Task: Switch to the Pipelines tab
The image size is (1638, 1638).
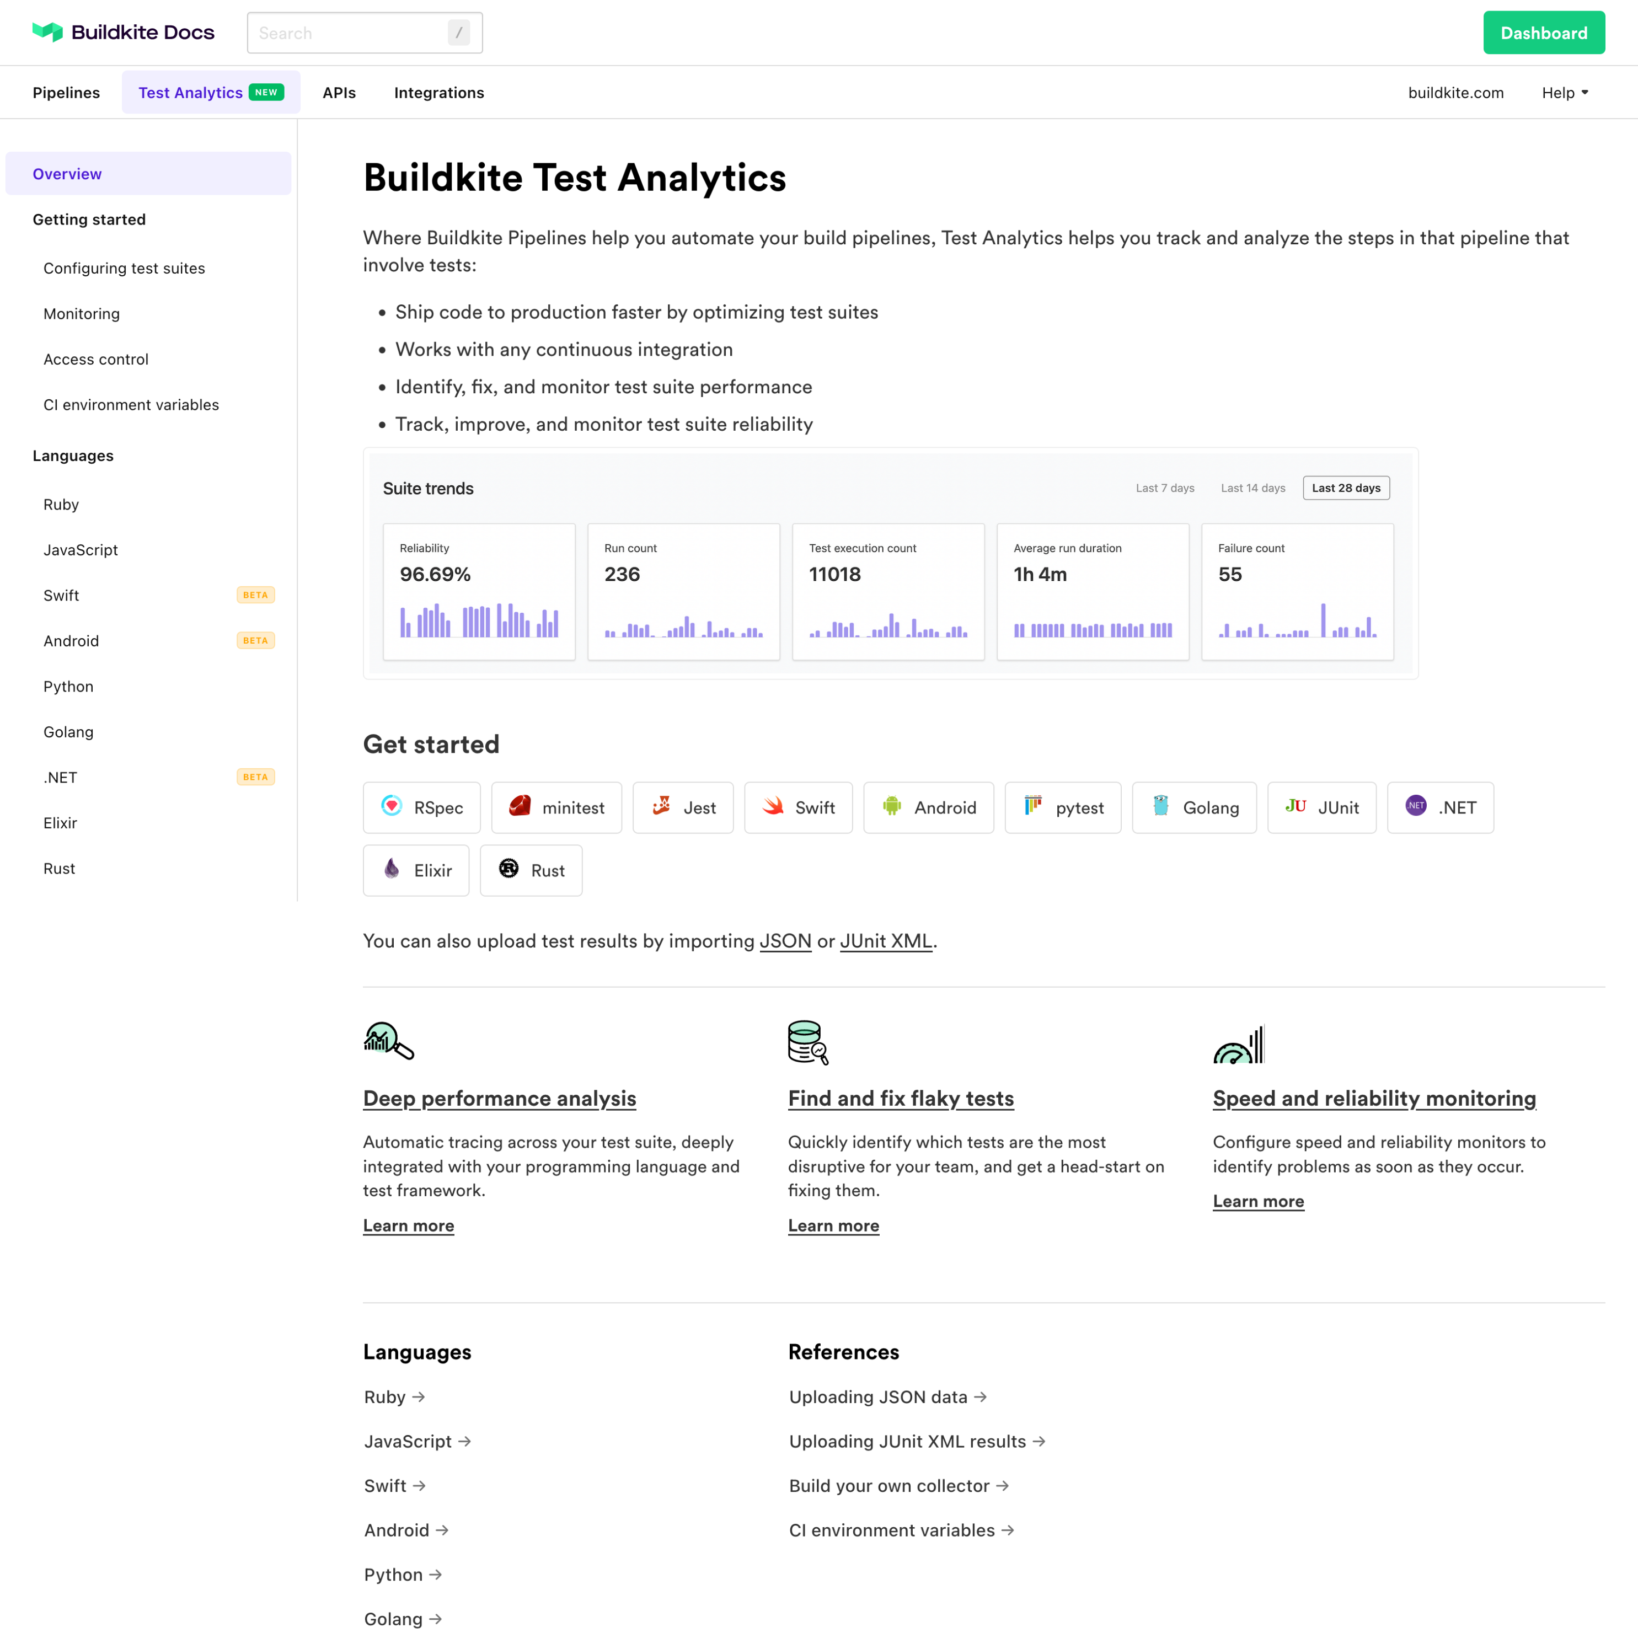Action: pos(66,93)
